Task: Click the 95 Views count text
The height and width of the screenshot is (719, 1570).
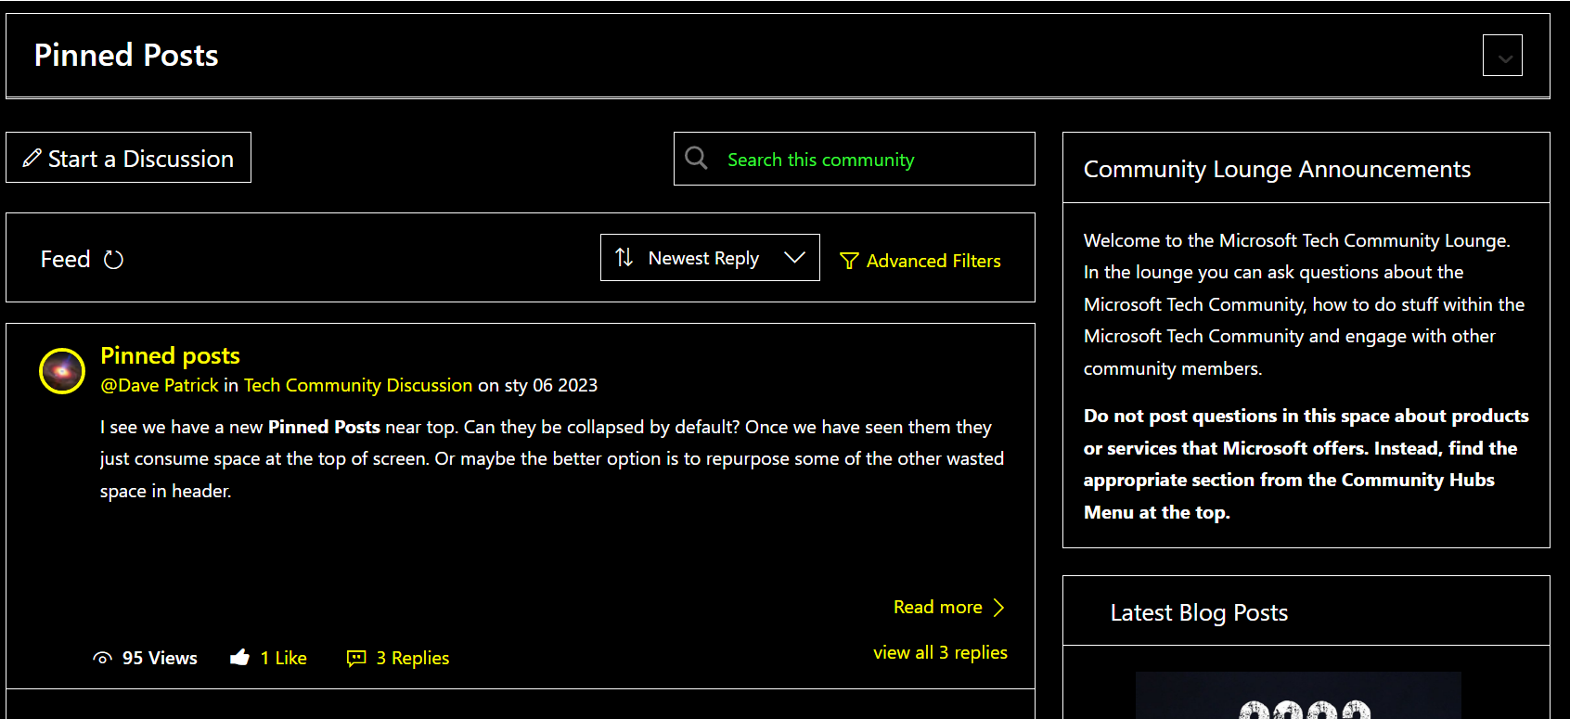Action: pyautogui.click(x=160, y=658)
